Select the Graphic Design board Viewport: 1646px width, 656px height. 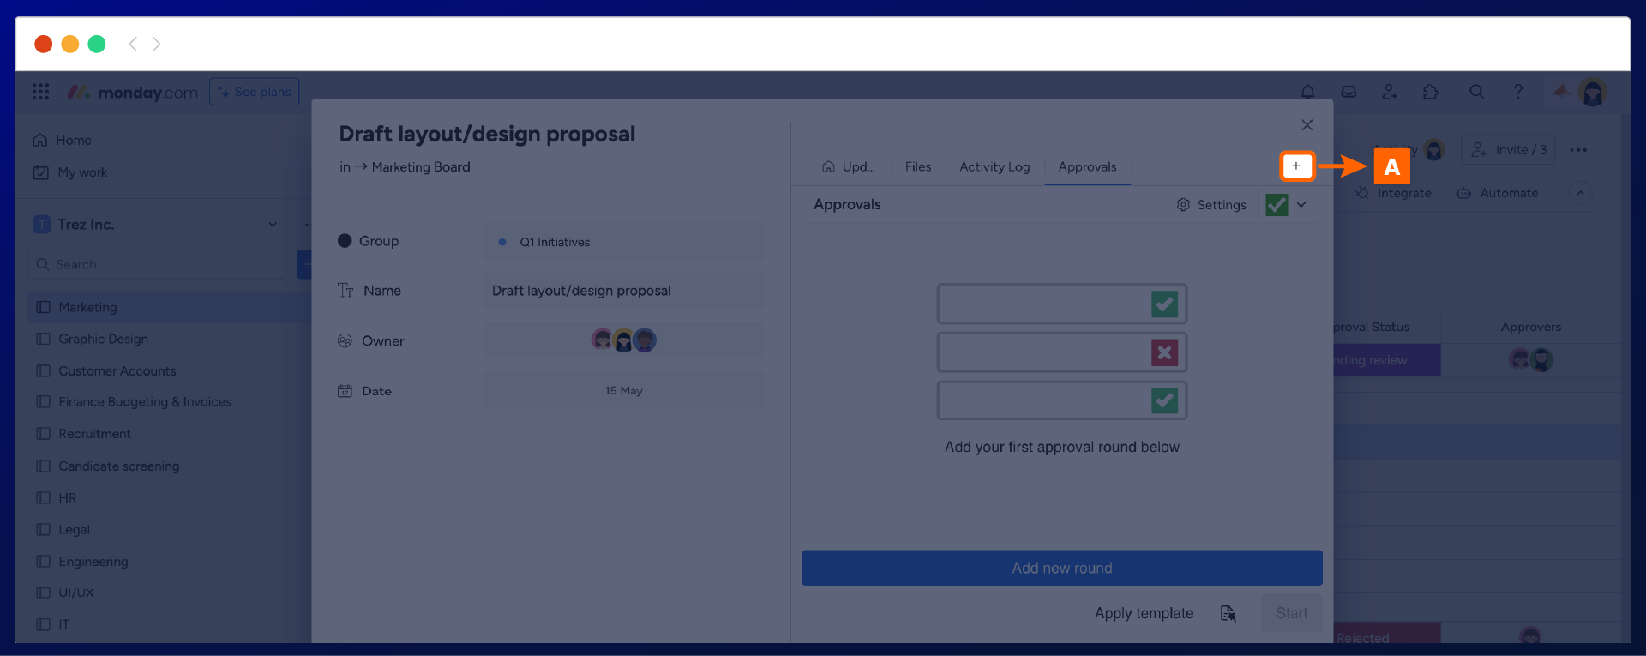[x=103, y=339]
